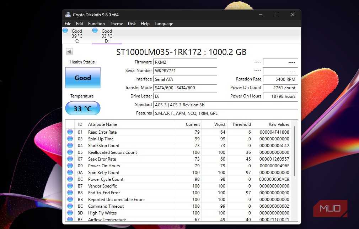Viewport: 359px width, 229px height.
Task: Click status orb in Vendor Specific row
Action: point(70,186)
